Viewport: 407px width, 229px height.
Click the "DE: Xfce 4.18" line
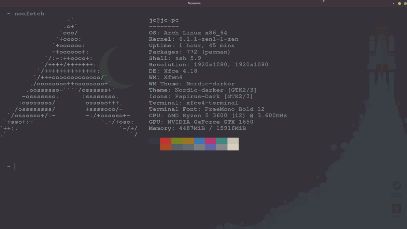click(173, 71)
